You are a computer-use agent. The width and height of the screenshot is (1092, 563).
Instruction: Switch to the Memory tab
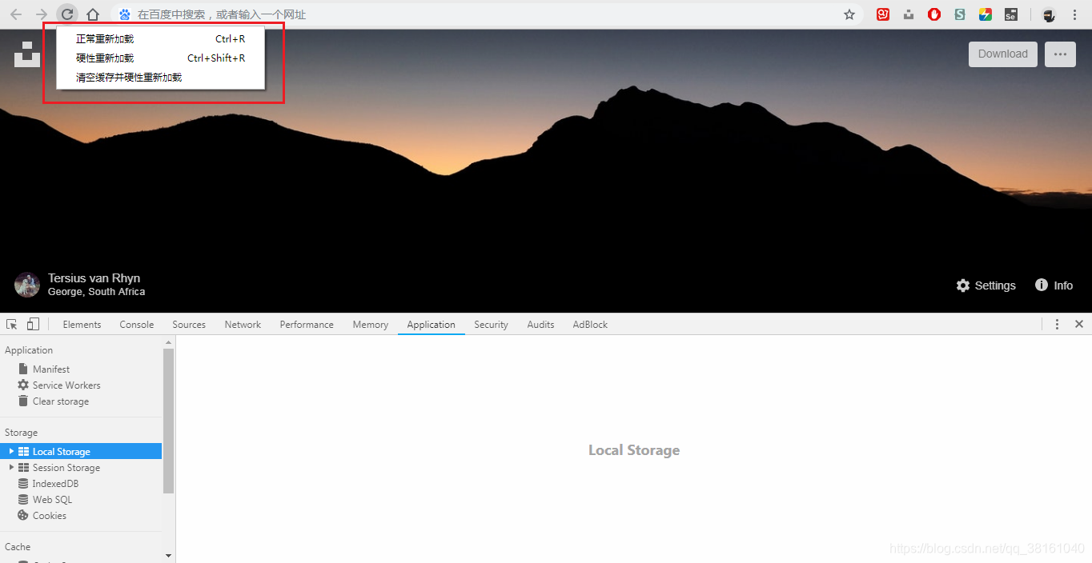click(x=371, y=324)
